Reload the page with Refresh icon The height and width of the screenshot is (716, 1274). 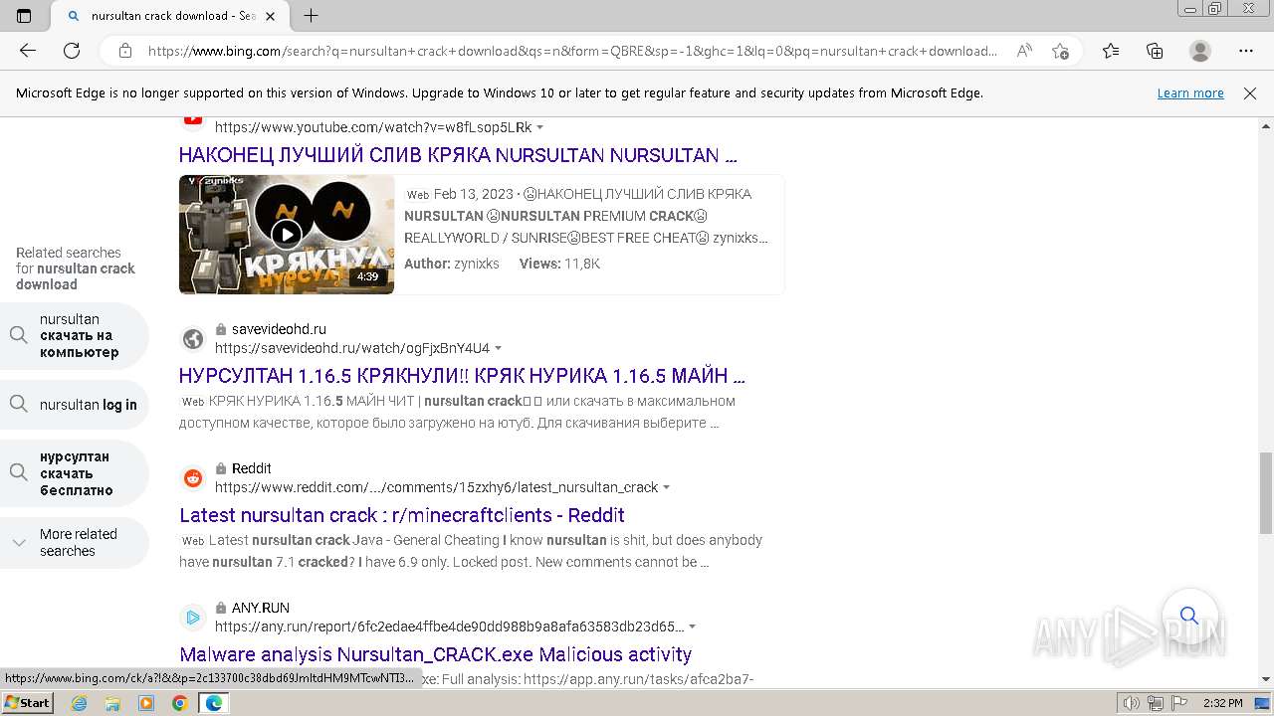point(72,51)
